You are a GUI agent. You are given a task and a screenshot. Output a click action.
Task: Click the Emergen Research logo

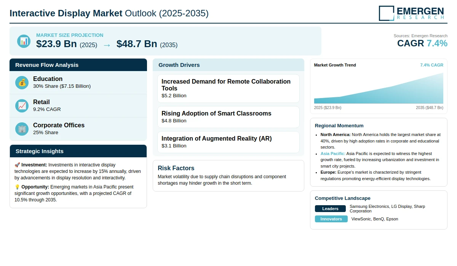click(412, 13)
